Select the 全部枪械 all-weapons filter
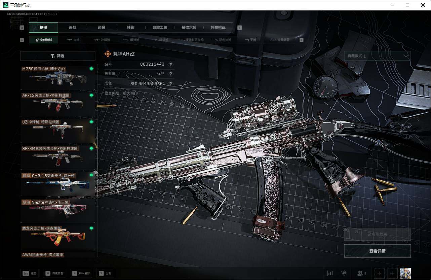Screen dimensions: 431x280 coord(43,40)
